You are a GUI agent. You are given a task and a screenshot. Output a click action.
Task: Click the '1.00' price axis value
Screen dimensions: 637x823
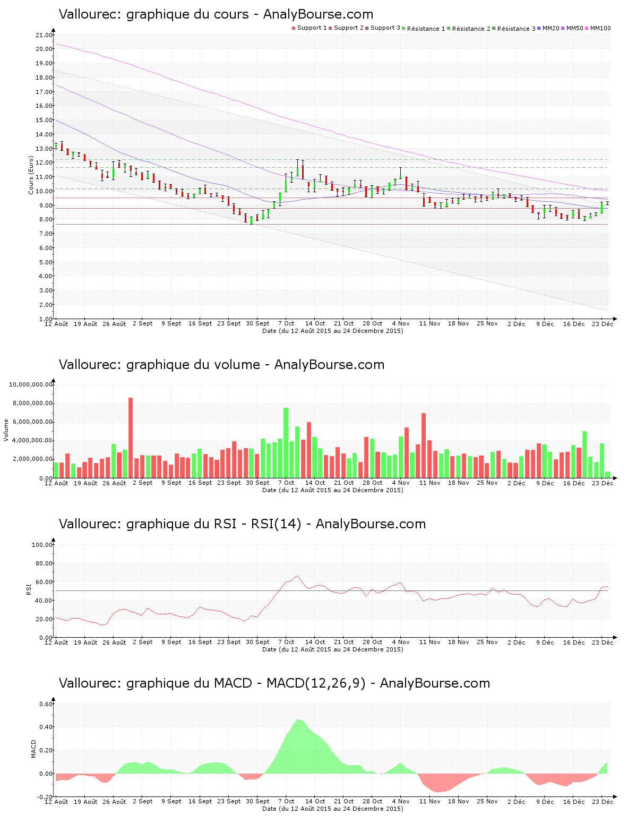tap(46, 319)
